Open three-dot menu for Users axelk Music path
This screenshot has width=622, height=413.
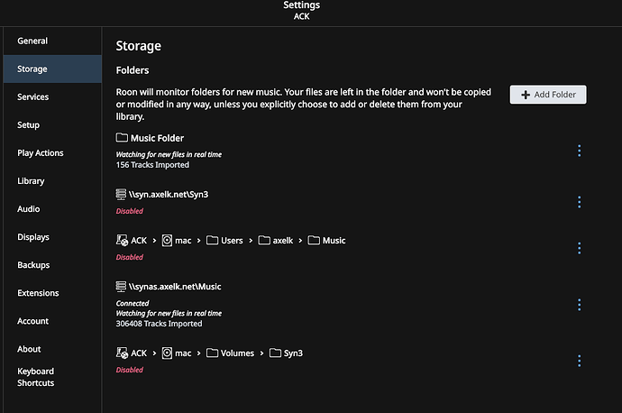click(579, 248)
